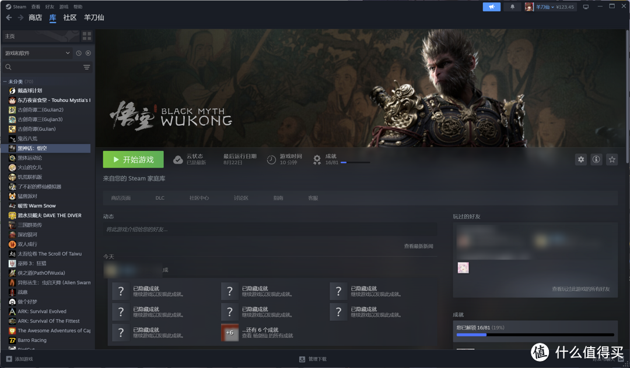The image size is (630, 368).
Task: Click the 查看最新新闻 link
Action: [418, 246]
